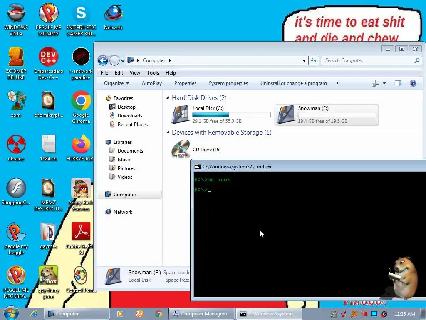The width and height of the screenshot is (426, 320).
Task: Open recent pages dropdown next to forward
Action: tap(123, 61)
